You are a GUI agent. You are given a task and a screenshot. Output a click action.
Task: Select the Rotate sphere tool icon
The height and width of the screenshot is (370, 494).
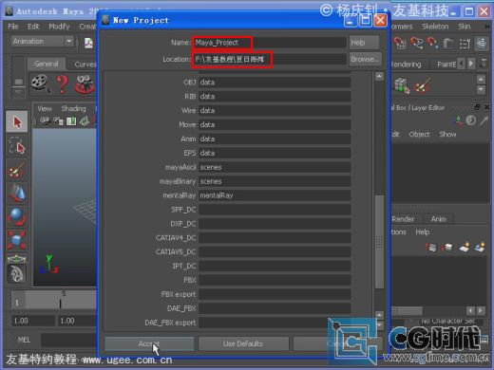17,216
